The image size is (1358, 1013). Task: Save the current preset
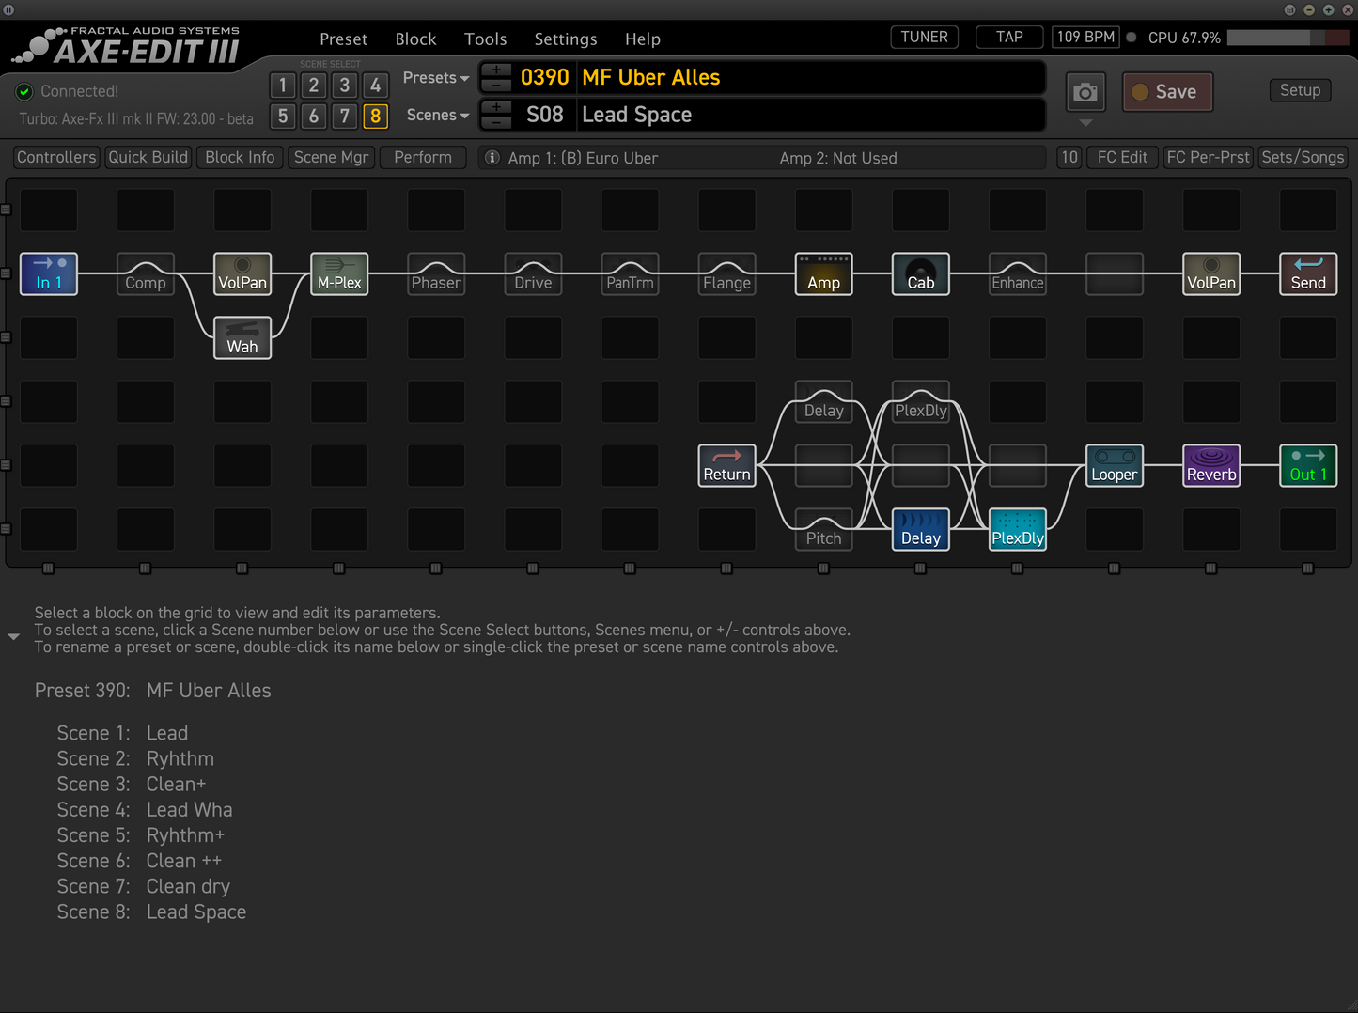click(x=1166, y=91)
